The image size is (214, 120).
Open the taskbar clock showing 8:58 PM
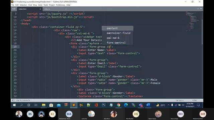point(190,105)
